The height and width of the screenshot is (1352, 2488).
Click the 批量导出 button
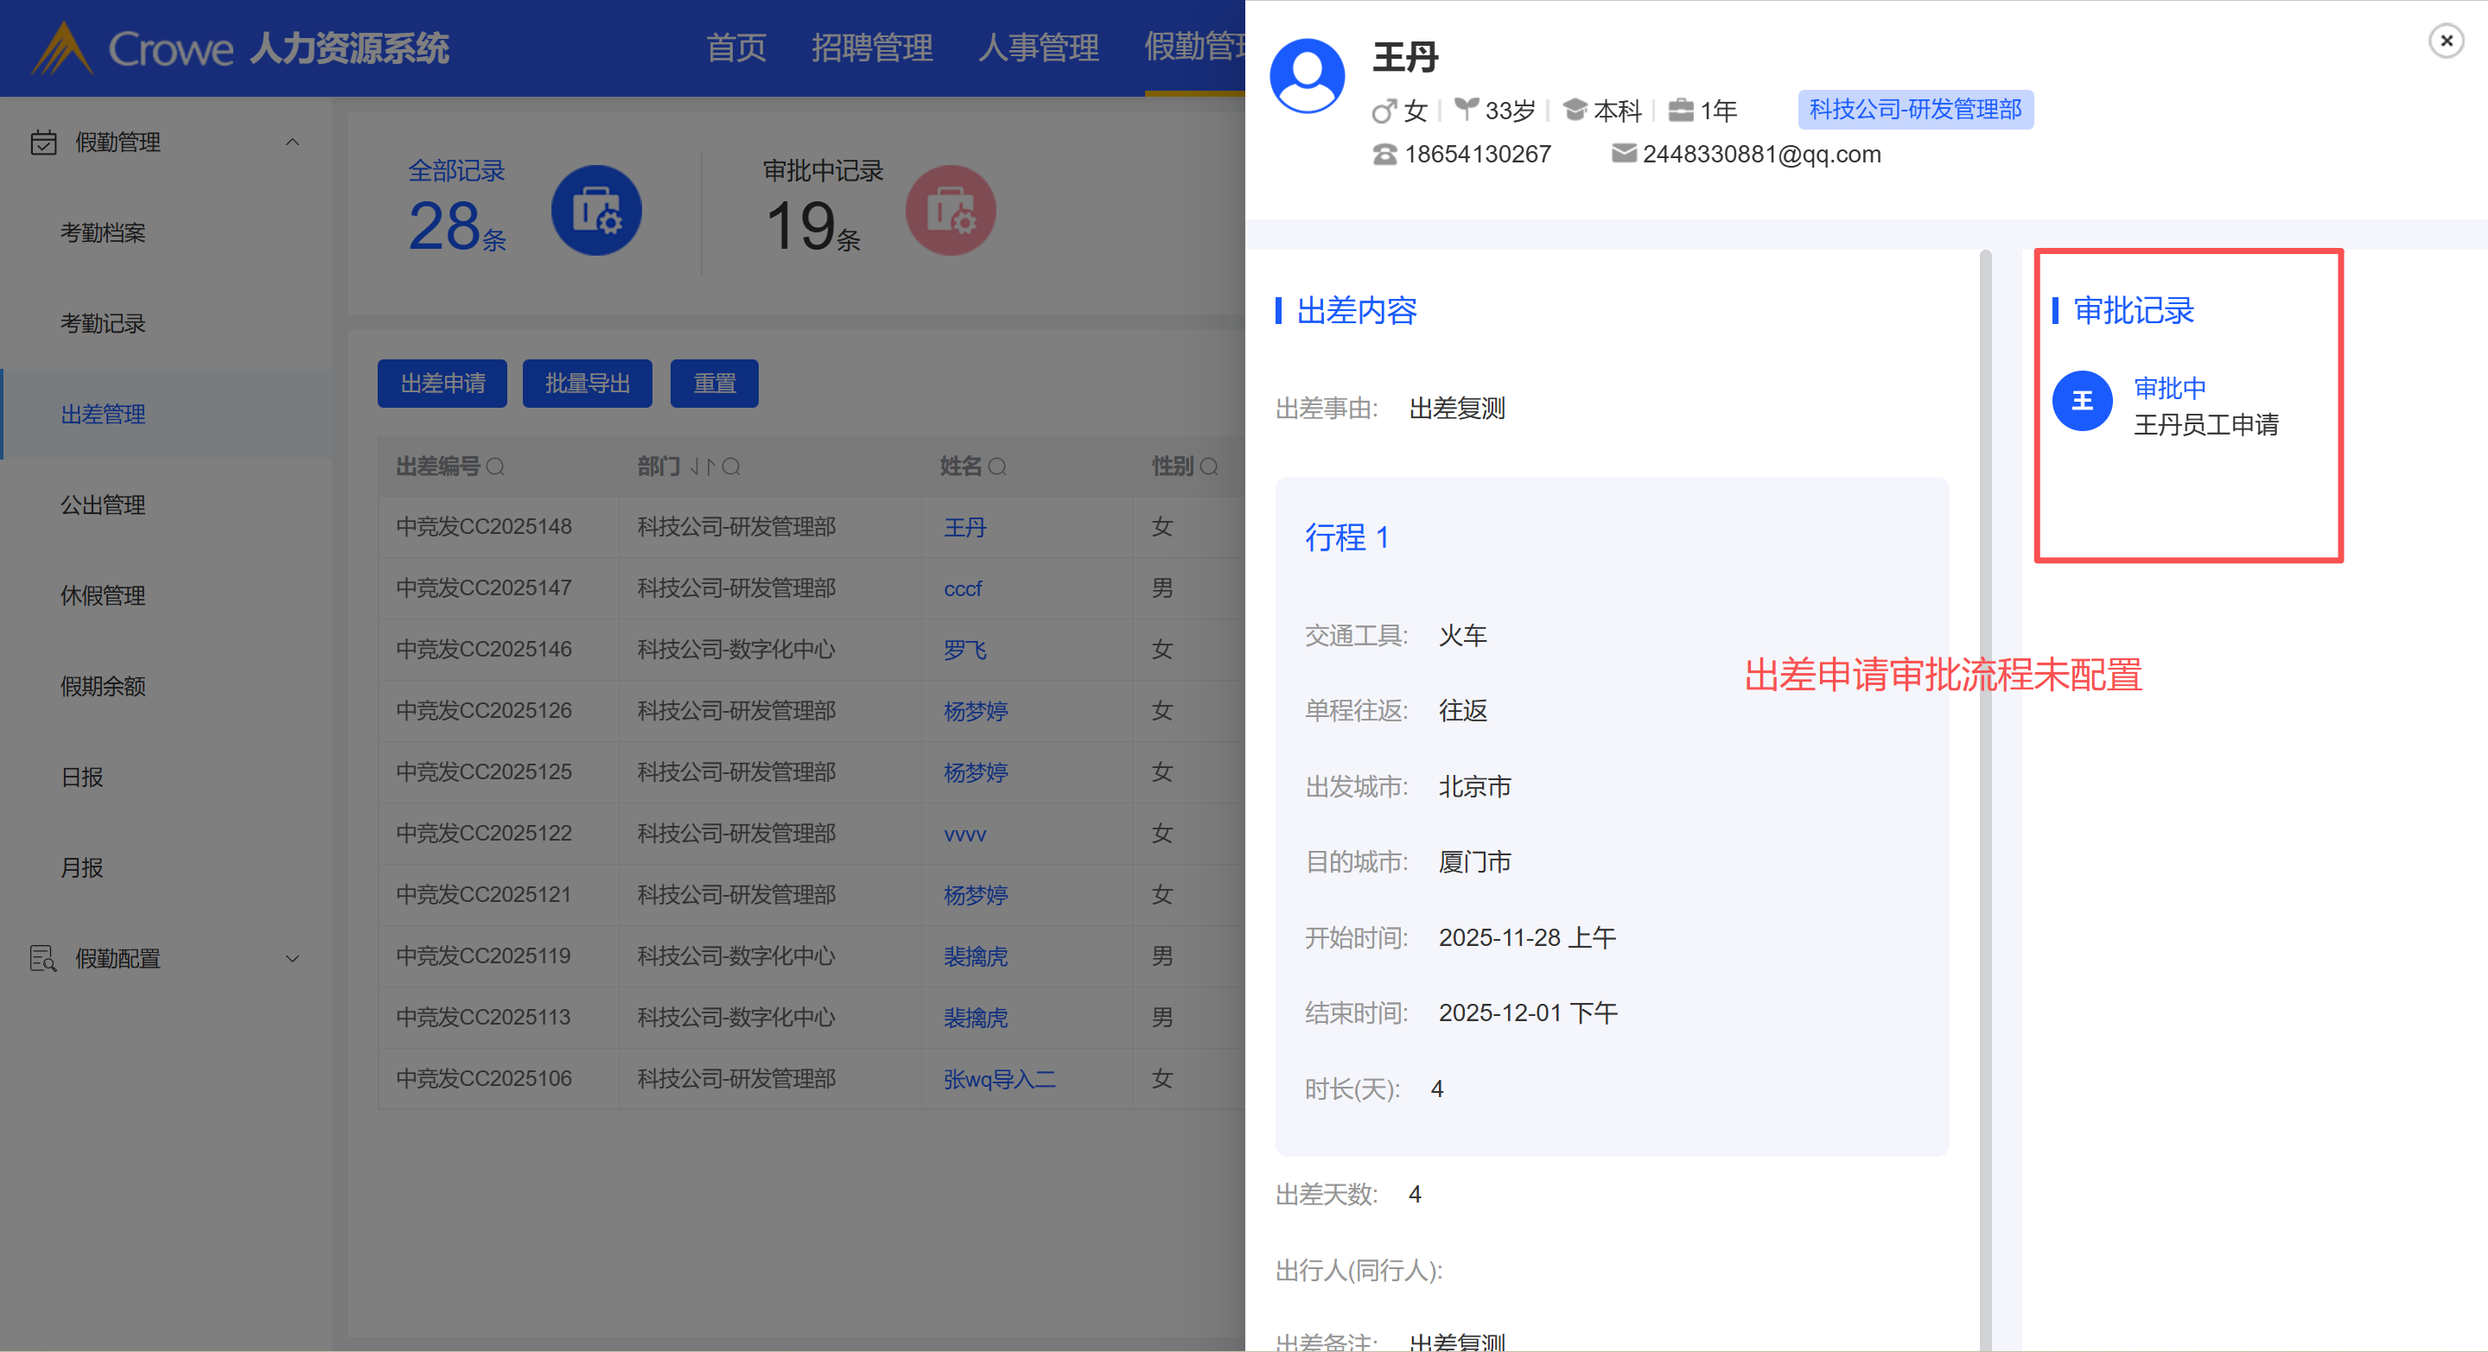point(588,384)
